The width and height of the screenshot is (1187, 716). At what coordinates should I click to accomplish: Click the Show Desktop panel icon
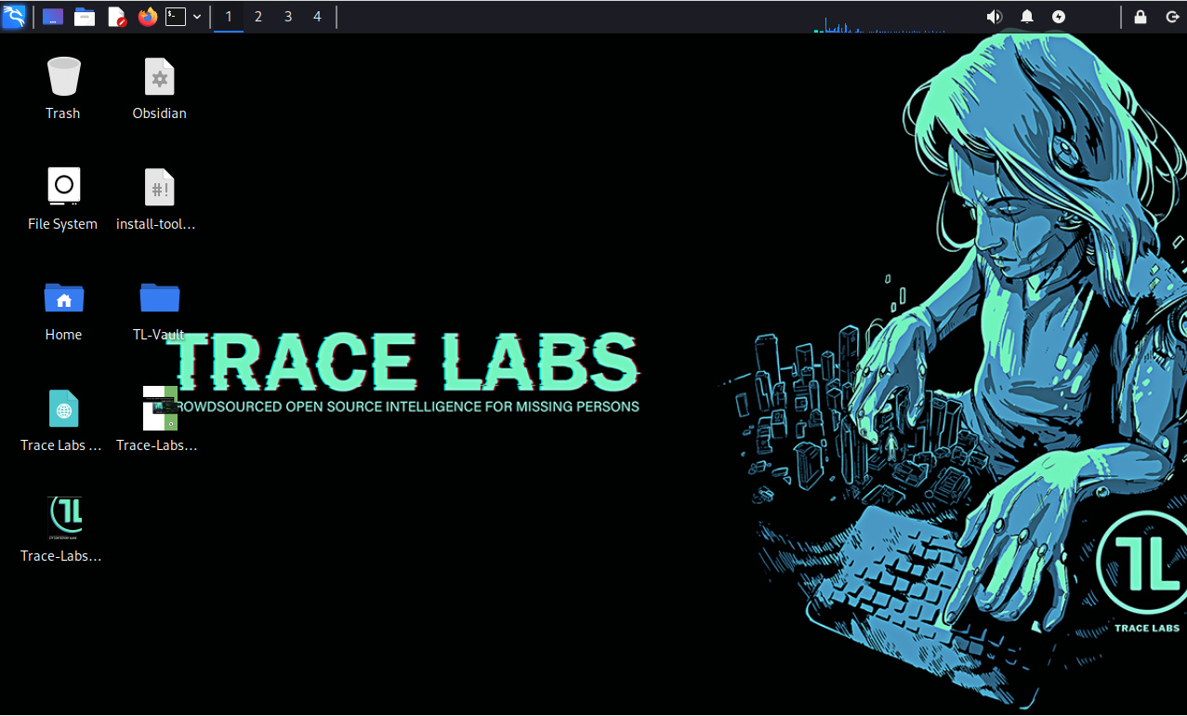(x=53, y=17)
